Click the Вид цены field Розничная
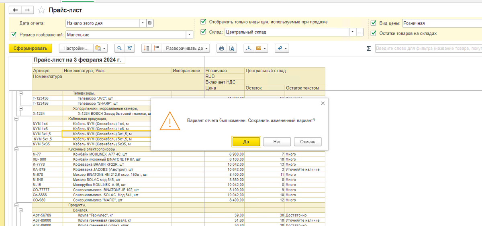This screenshot has height=226, width=482. [441, 23]
